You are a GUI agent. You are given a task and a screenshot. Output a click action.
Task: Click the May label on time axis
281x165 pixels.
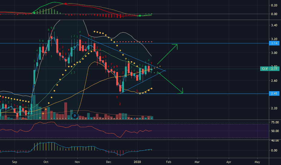click(257, 162)
